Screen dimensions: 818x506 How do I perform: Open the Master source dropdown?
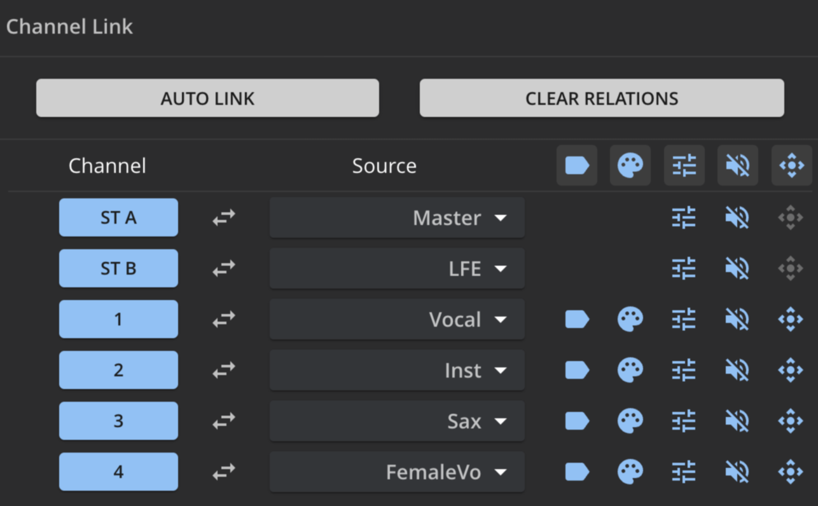click(397, 217)
